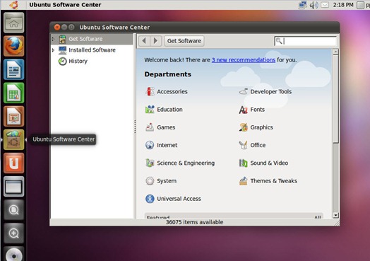Screen dimensions: 370x261
Task: Launch the presentation app from launcher
Action: (13, 116)
